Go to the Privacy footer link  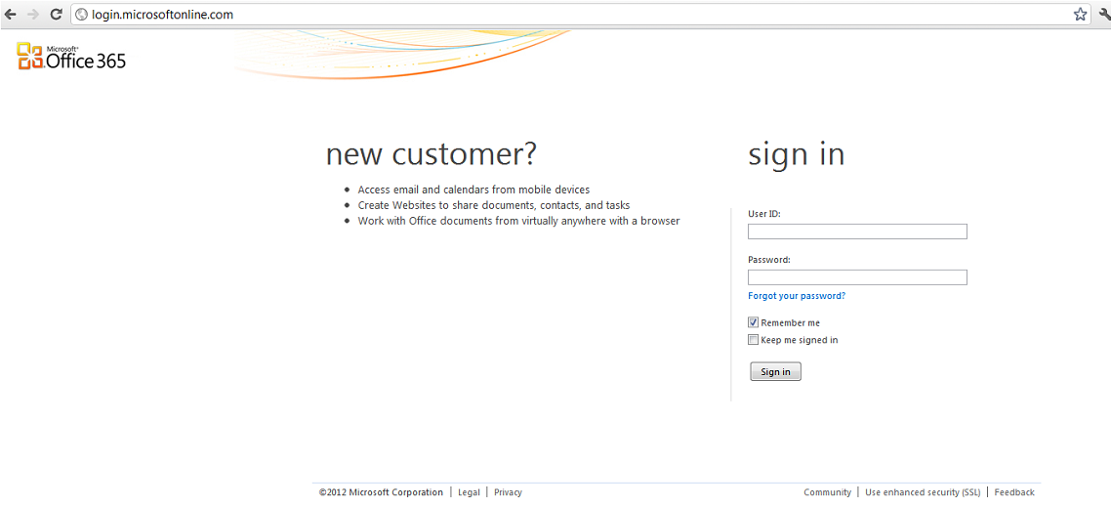tap(508, 492)
